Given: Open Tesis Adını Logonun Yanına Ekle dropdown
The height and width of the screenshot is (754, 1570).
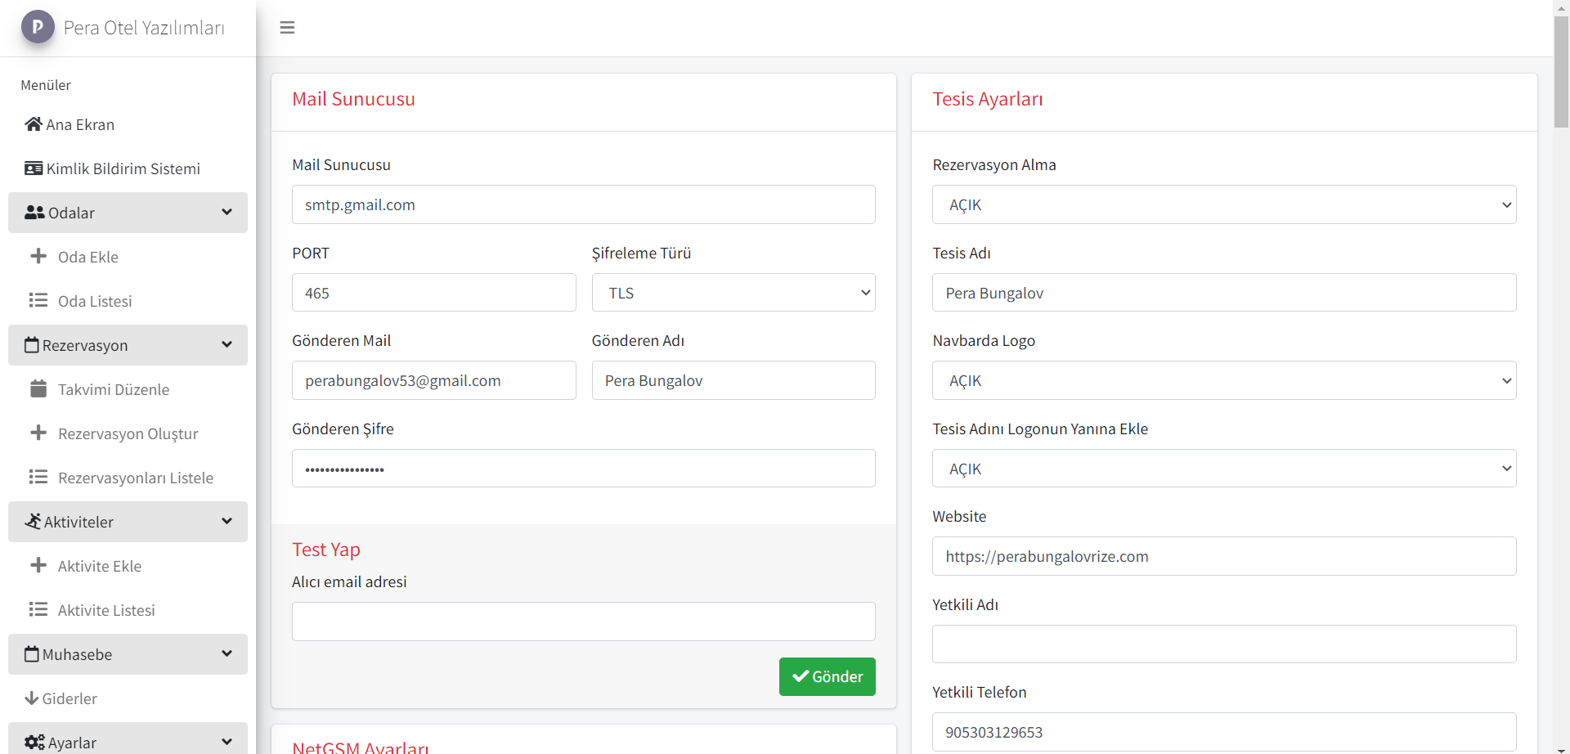Looking at the screenshot, I should [x=1223, y=469].
